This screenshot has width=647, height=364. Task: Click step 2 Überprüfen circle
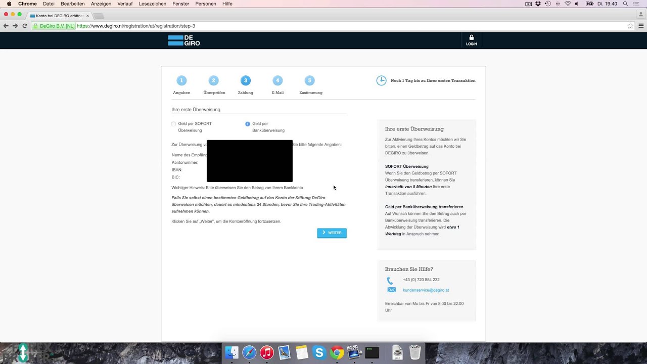point(214,80)
